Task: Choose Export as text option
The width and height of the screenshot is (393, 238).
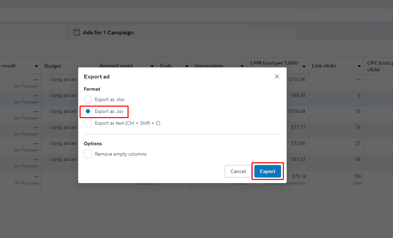Action: [88, 123]
